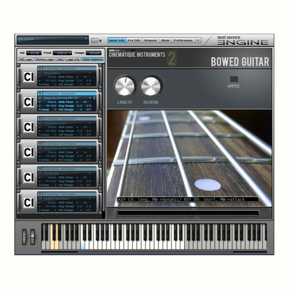Image resolution: width=289 pixels, height=289 pixels.
Task: Click the CI logo of Chameleon Yellow layer
Action: [29, 127]
